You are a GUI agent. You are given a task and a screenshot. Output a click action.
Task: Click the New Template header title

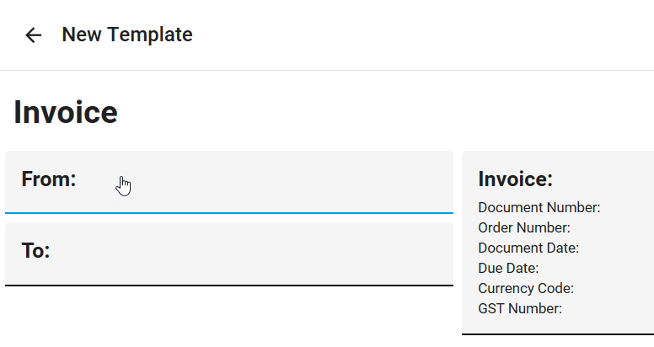click(x=127, y=35)
